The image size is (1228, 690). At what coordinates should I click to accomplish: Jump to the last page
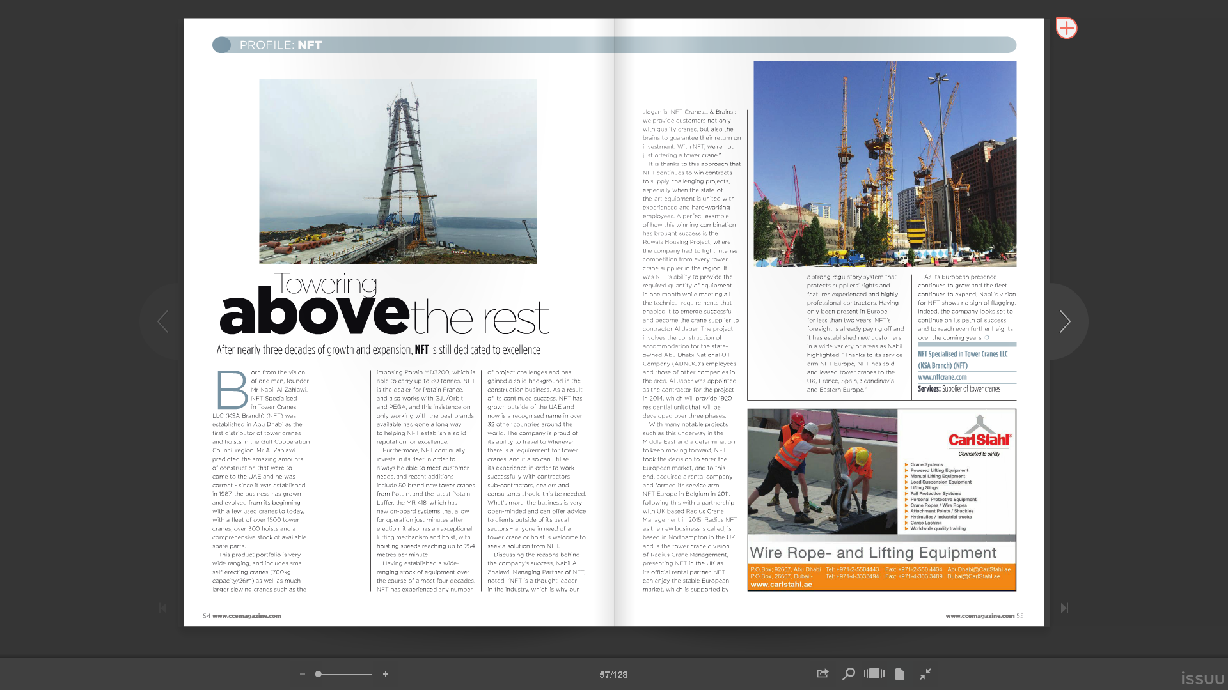click(x=1064, y=608)
